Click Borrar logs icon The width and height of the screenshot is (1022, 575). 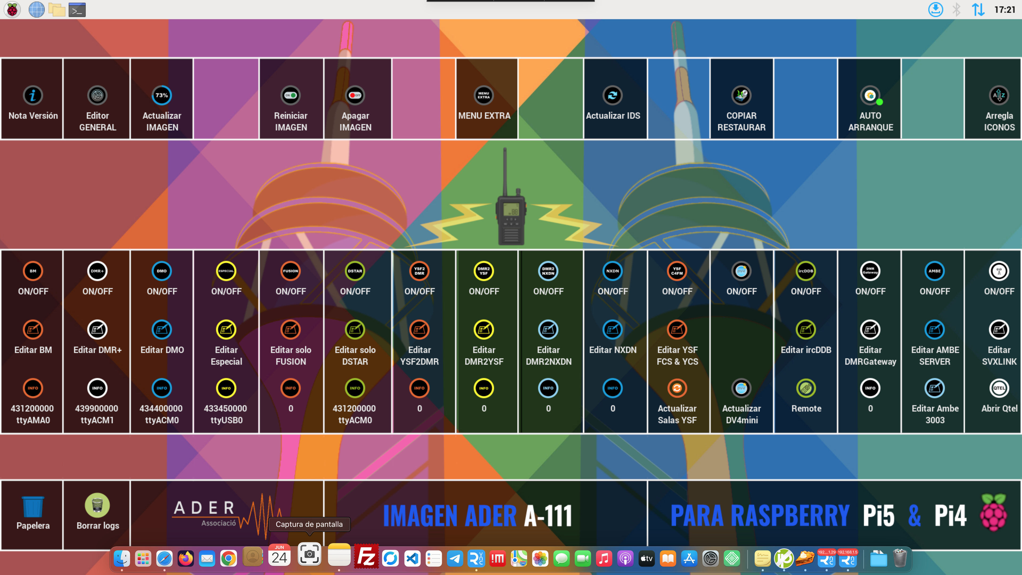97,505
